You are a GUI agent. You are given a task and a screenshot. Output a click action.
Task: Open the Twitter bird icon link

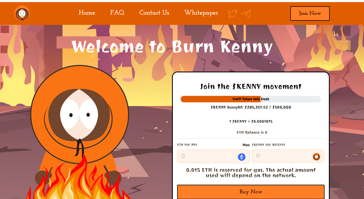click(x=232, y=14)
